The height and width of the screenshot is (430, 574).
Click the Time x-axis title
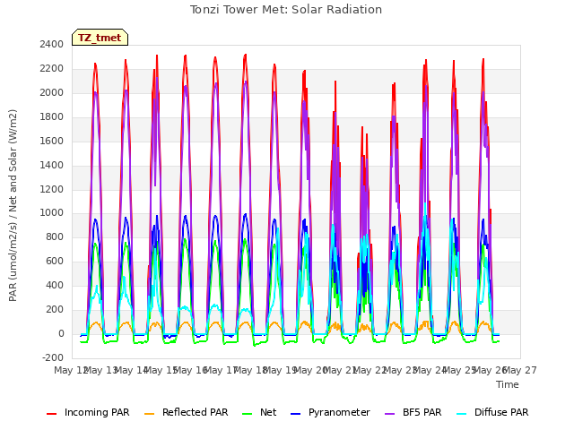508,384
